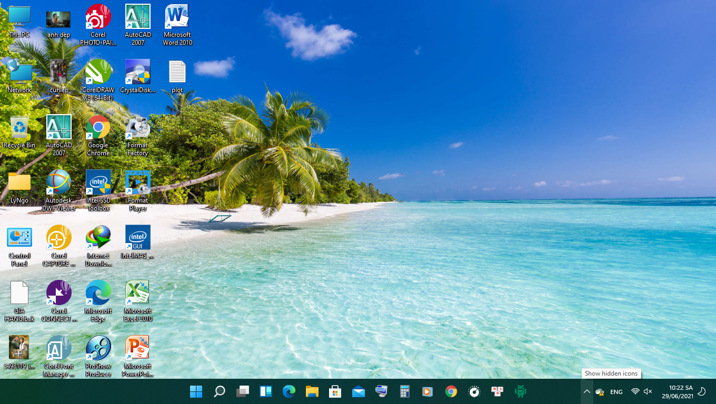Select the Recycle Bin icon
This screenshot has width=716, height=404.
click(x=19, y=132)
